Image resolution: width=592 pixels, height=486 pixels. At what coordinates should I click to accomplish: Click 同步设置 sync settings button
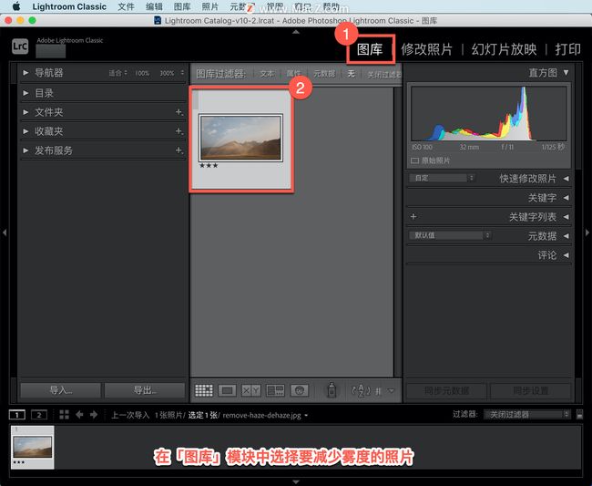coord(530,391)
